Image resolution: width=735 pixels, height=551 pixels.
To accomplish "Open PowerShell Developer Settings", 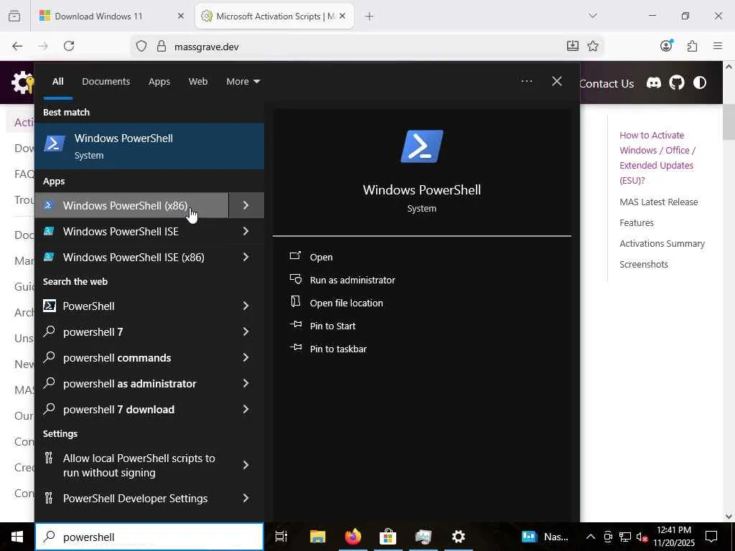I will click(x=132, y=498).
